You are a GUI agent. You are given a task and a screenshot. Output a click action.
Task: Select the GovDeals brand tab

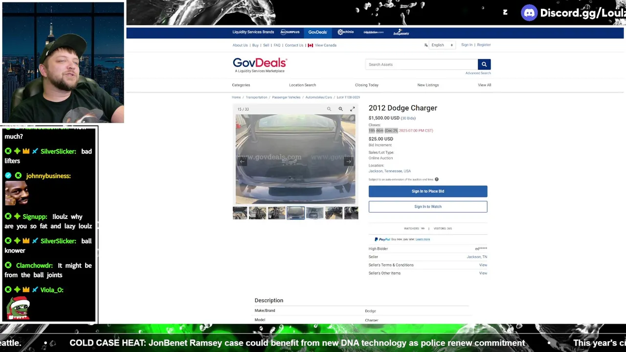point(317,32)
